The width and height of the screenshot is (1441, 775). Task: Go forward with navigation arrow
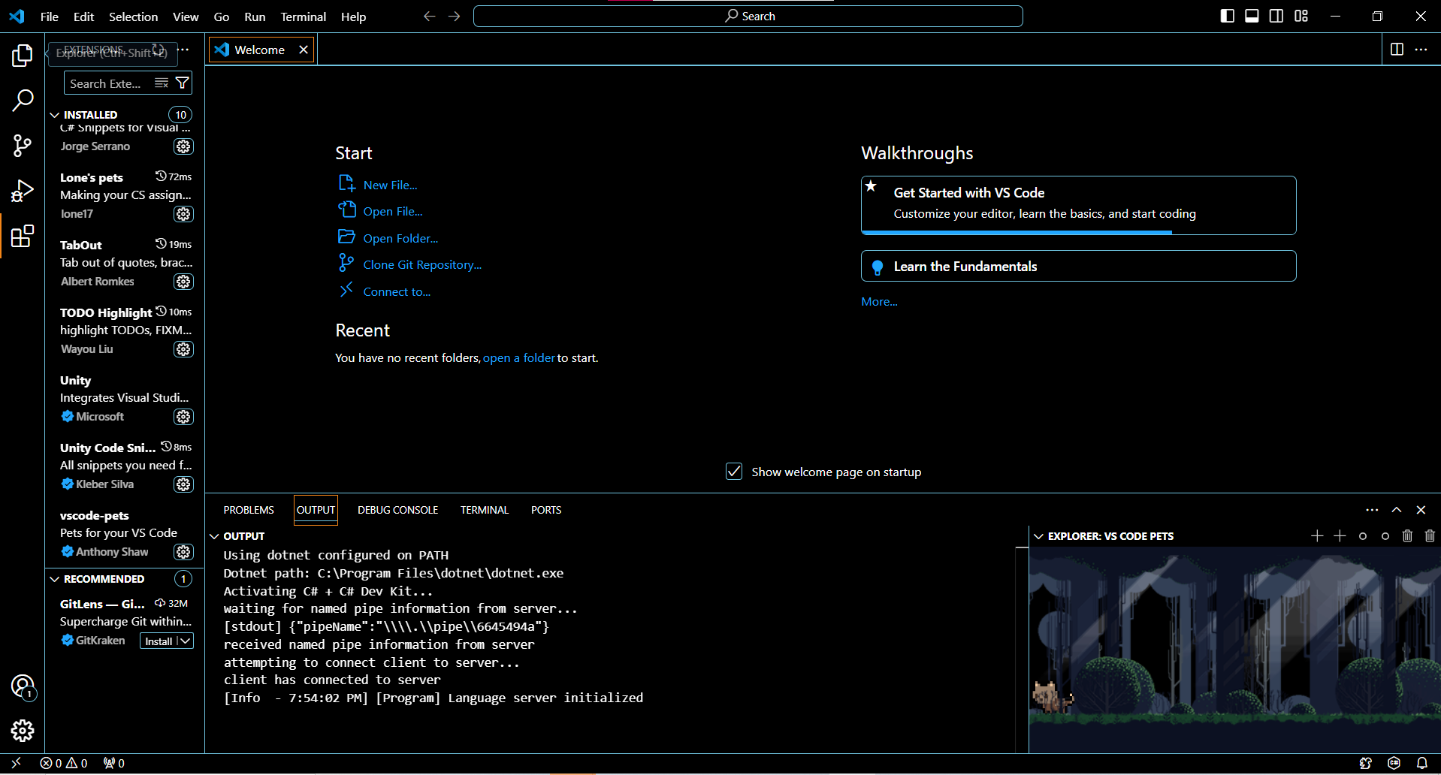tap(454, 16)
